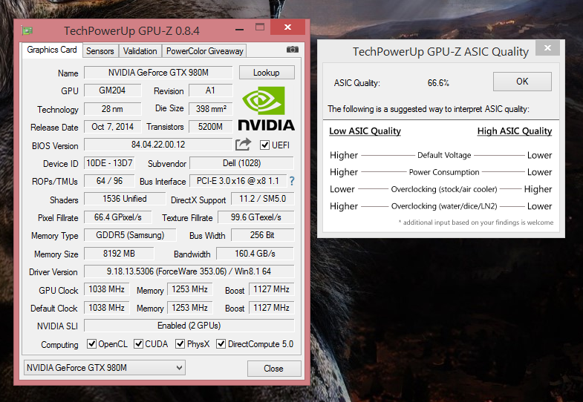Click the Low ASIC Quality heading
Viewport: 583px width, 402px height.
pyautogui.click(x=365, y=131)
